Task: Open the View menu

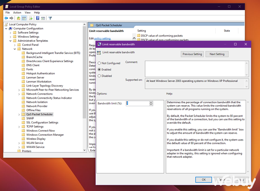Action: [x=28, y=13]
